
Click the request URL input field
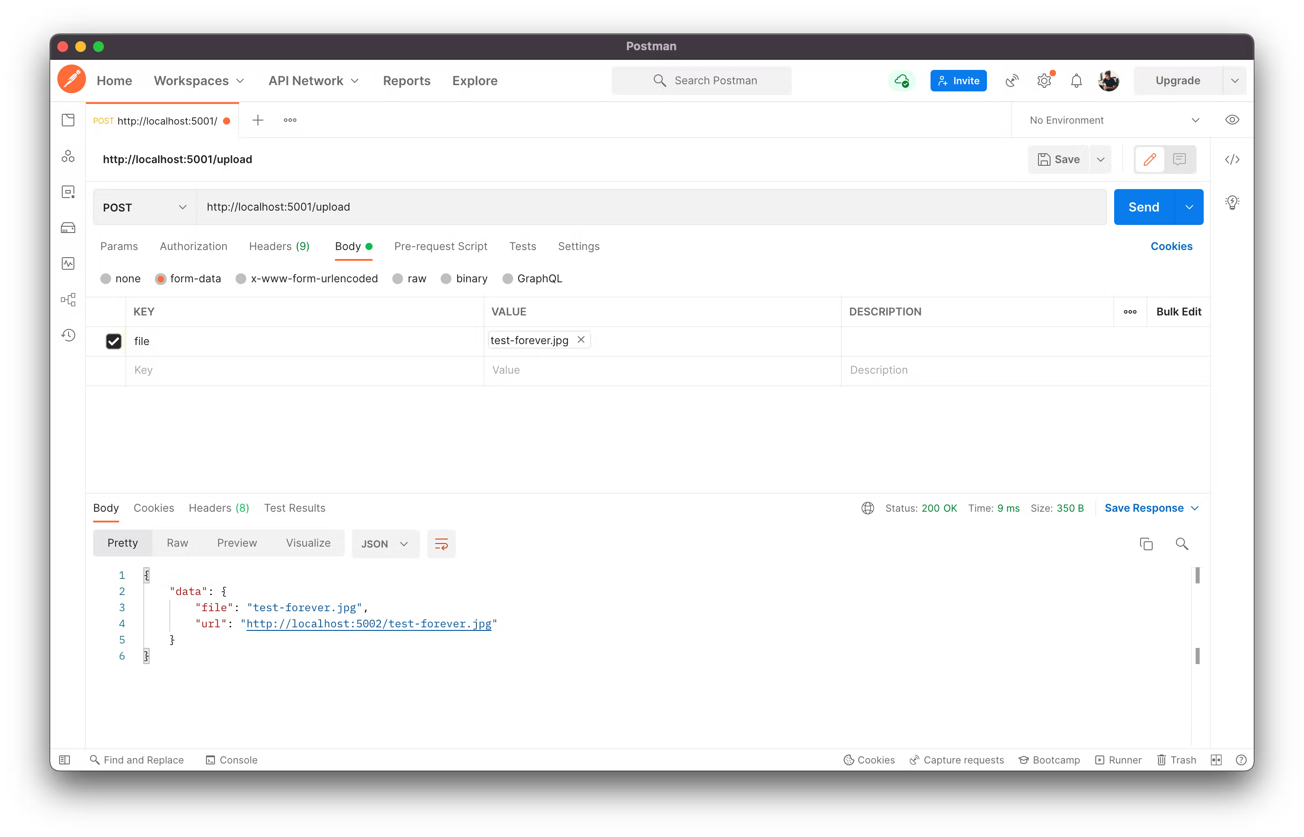click(652, 207)
